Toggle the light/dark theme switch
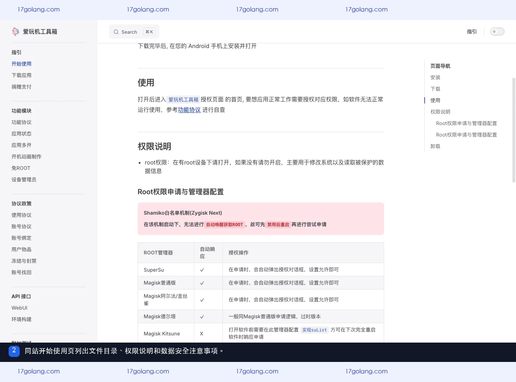 coord(497,32)
